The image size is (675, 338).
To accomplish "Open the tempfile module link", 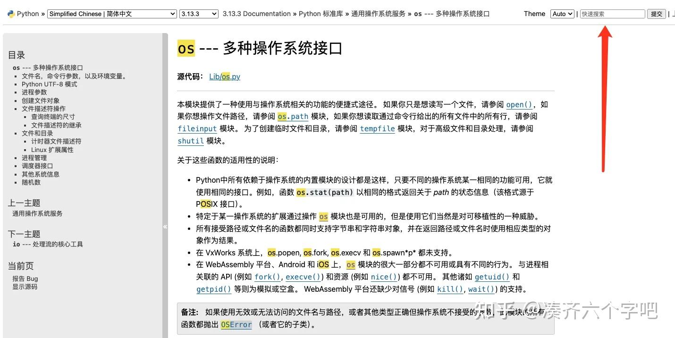I will pyautogui.click(x=377, y=128).
